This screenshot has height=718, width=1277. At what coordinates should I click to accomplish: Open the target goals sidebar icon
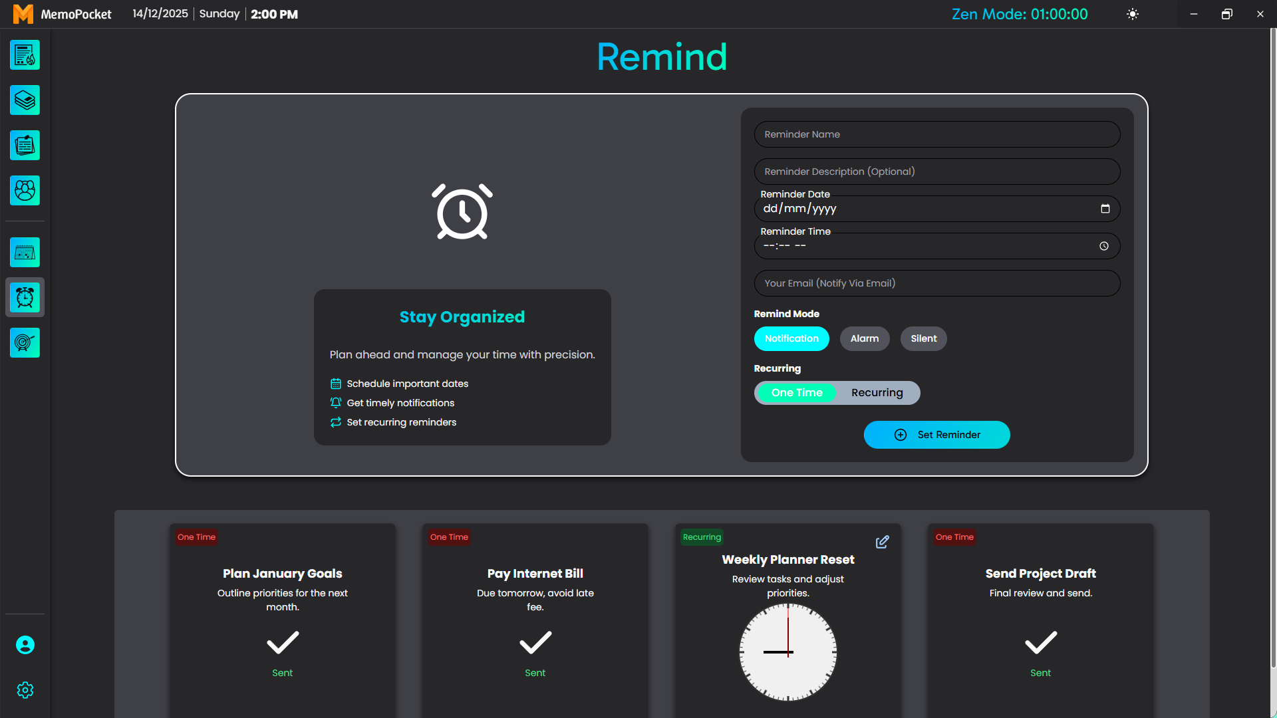pos(25,343)
